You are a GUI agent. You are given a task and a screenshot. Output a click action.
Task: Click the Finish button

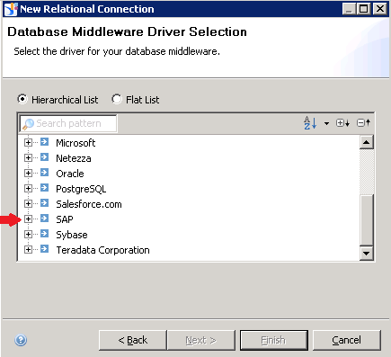click(274, 340)
